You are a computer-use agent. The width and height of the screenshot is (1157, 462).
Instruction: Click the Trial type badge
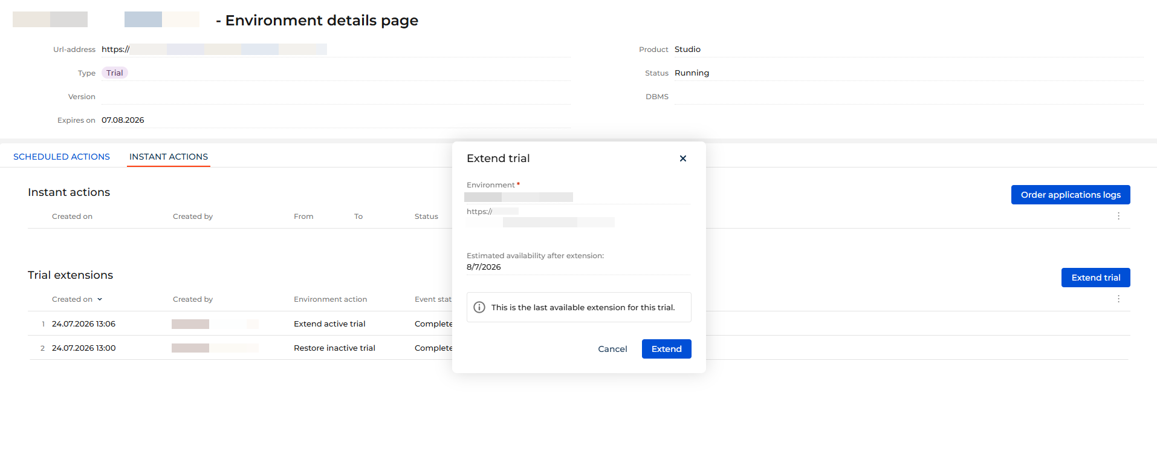coord(115,73)
